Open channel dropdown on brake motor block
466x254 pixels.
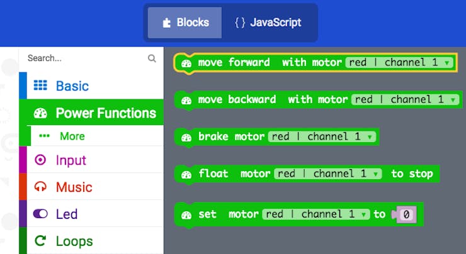point(322,137)
